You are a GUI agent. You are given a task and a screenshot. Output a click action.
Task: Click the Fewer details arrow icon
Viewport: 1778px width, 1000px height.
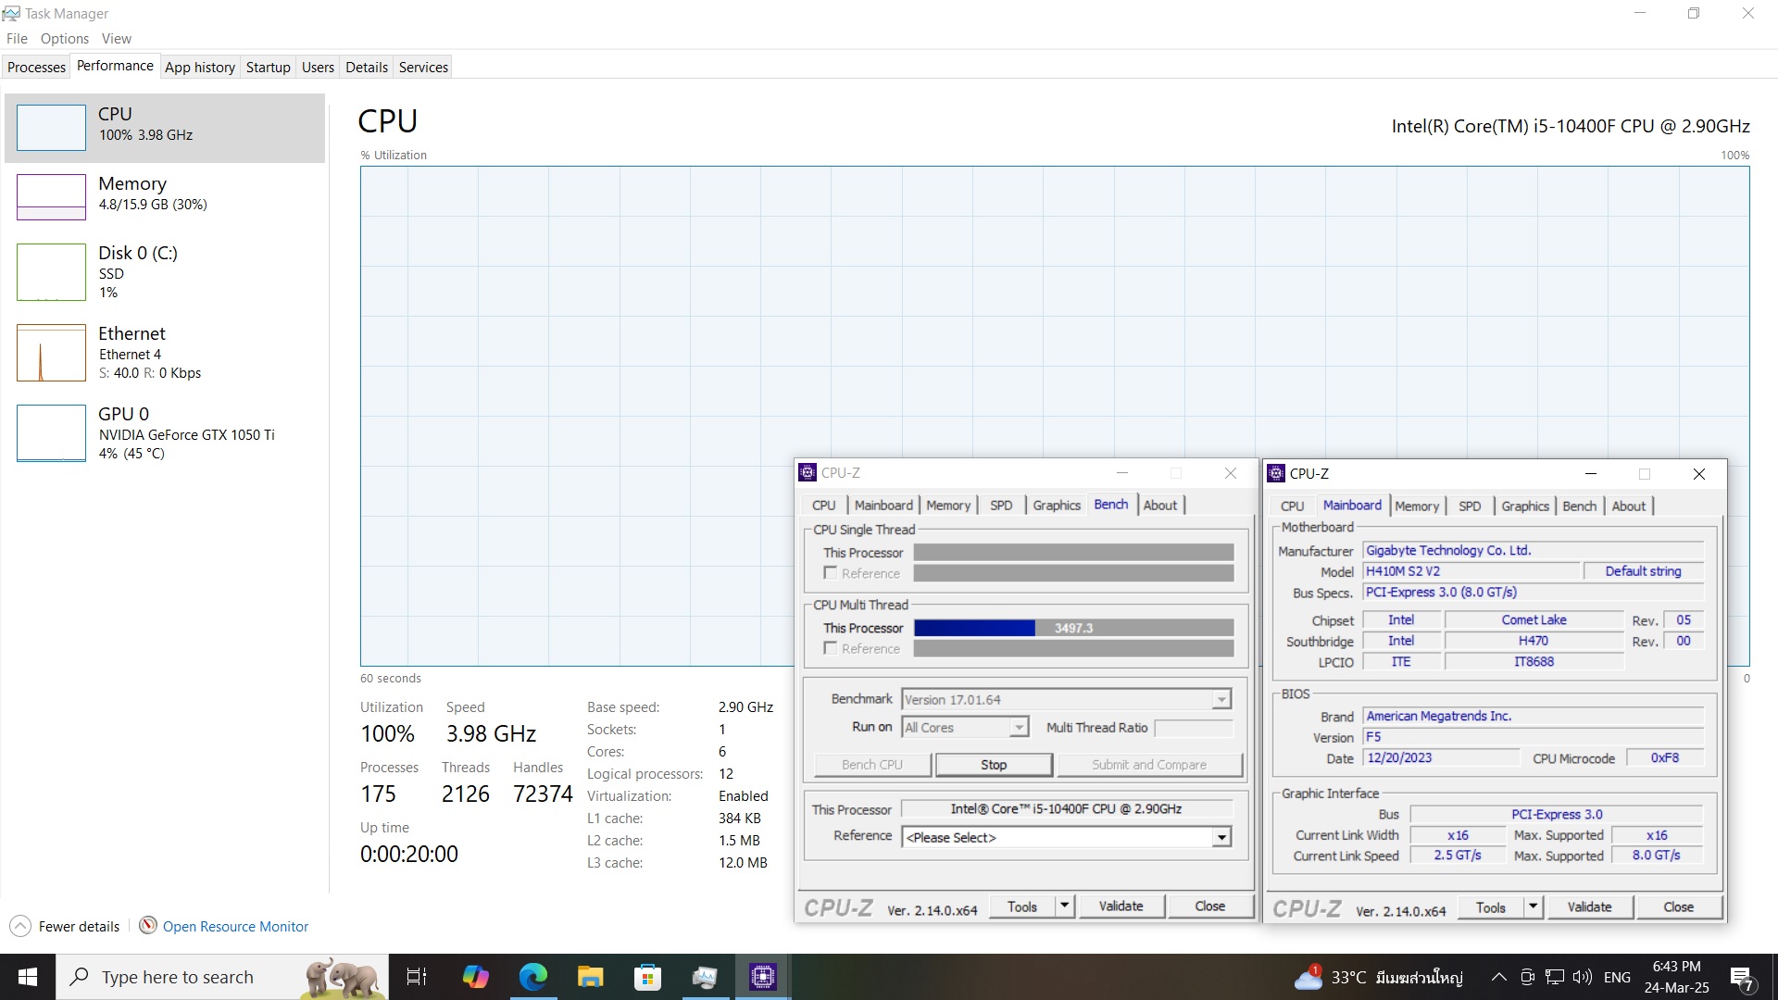[20, 926]
